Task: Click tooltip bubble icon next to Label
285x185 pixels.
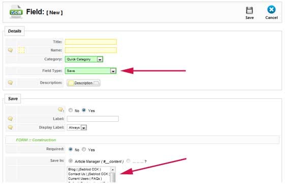Action: (10, 119)
